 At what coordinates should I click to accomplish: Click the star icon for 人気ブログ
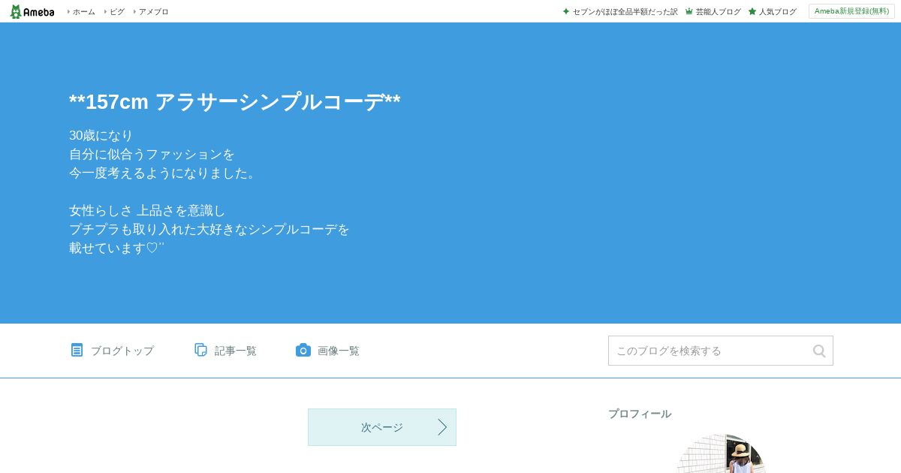click(x=752, y=11)
